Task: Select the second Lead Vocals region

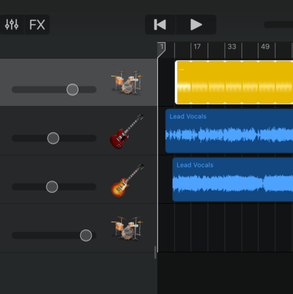Action: point(233,179)
